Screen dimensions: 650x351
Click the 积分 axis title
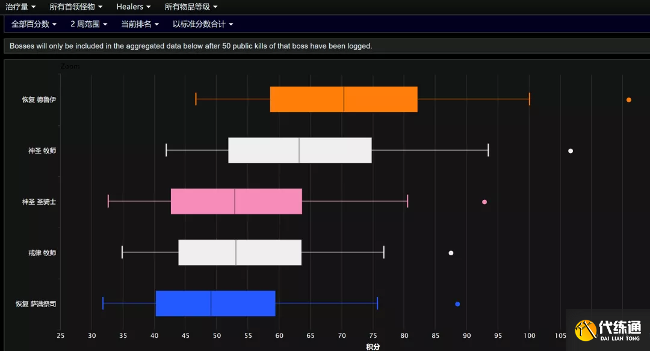click(x=373, y=346)
